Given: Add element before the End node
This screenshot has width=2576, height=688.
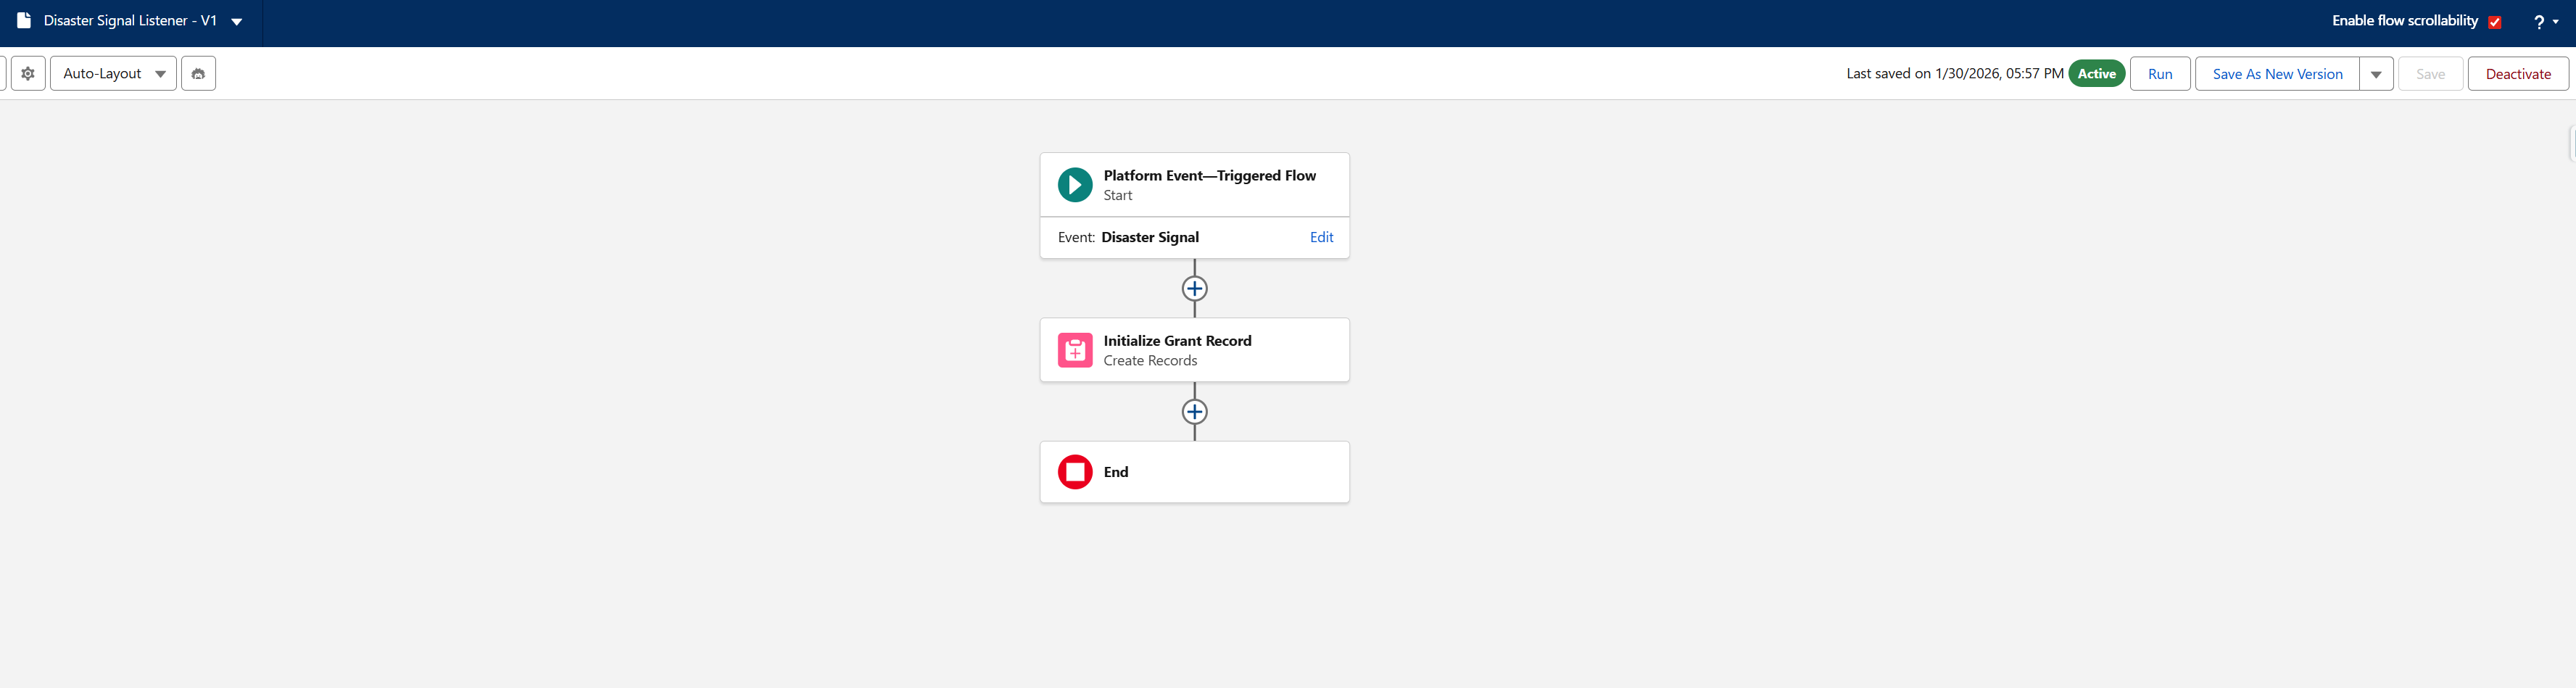Looking at the screenshot, I should (1194, 412).
